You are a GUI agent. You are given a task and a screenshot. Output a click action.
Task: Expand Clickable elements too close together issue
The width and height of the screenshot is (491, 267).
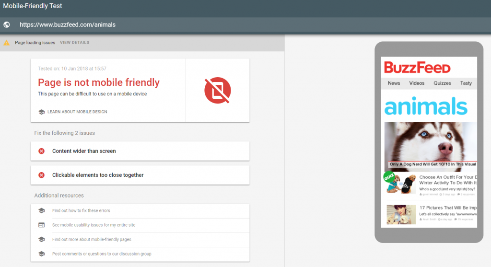(x=140, y=175)
